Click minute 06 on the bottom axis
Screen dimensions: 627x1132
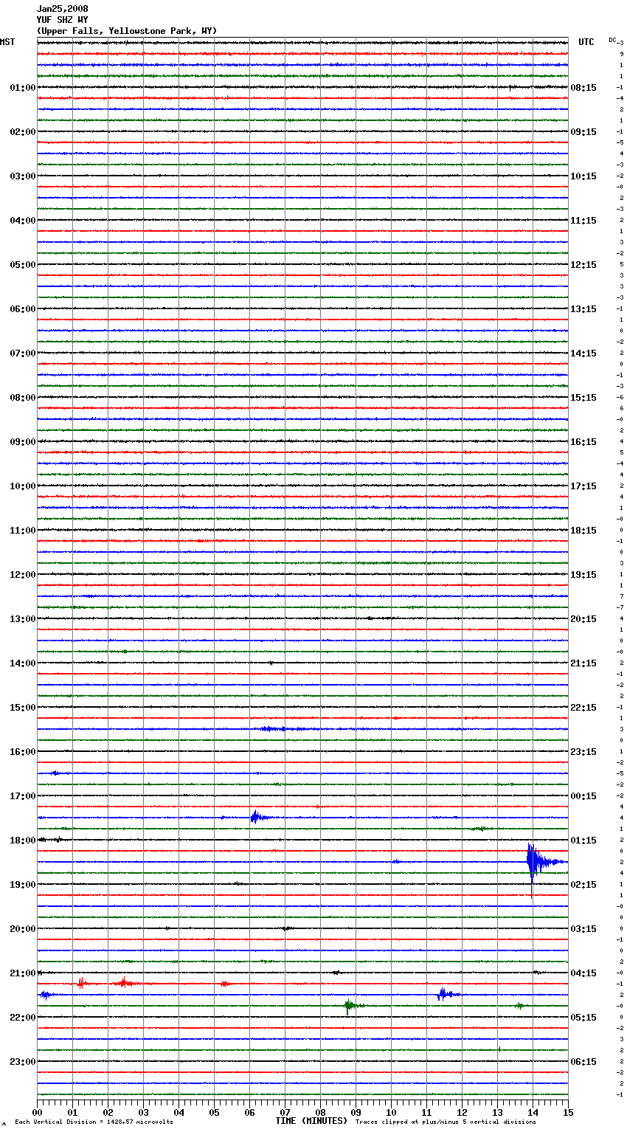click(249, 1112)
